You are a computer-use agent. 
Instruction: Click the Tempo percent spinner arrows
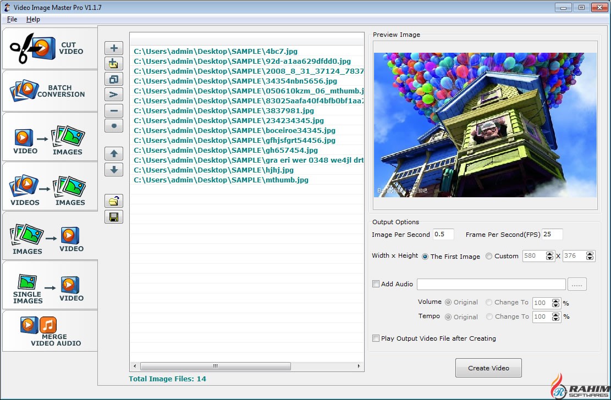[x=555, y=317]
